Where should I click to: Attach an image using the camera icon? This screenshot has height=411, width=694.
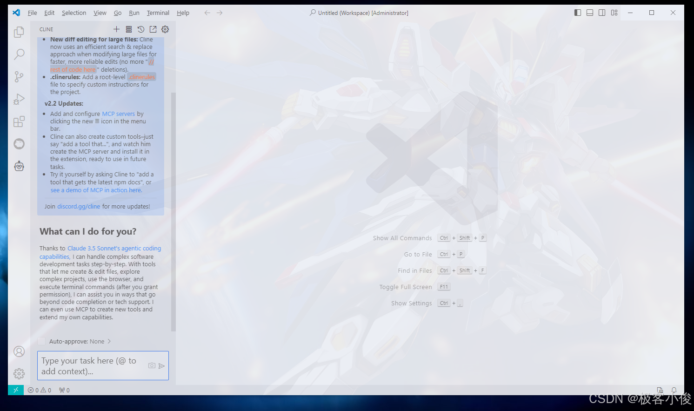pos(152,365)
